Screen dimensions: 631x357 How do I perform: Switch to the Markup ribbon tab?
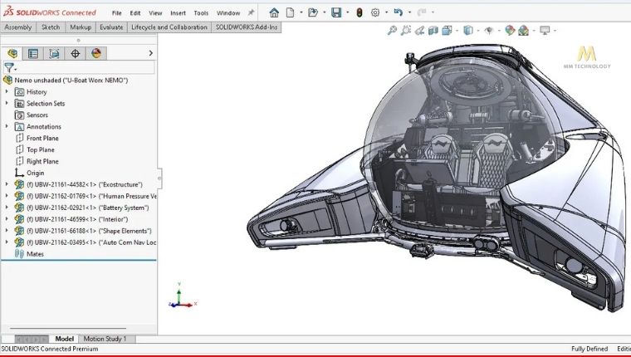81,27
